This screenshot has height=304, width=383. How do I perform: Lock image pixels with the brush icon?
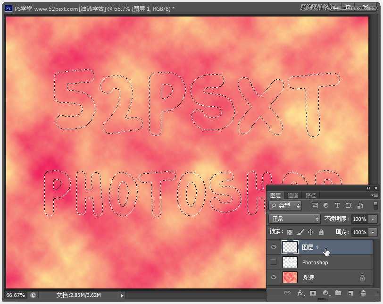[300, 232]
